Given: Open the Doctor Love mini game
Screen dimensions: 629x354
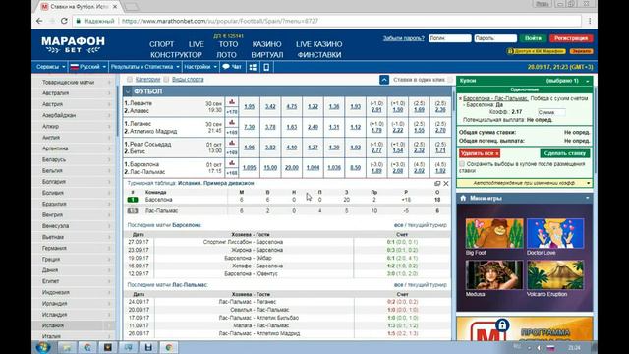Looking at the screenshot, I should 555,234.
